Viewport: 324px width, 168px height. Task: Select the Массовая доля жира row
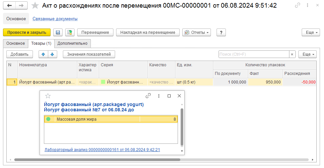coord(111,119)
